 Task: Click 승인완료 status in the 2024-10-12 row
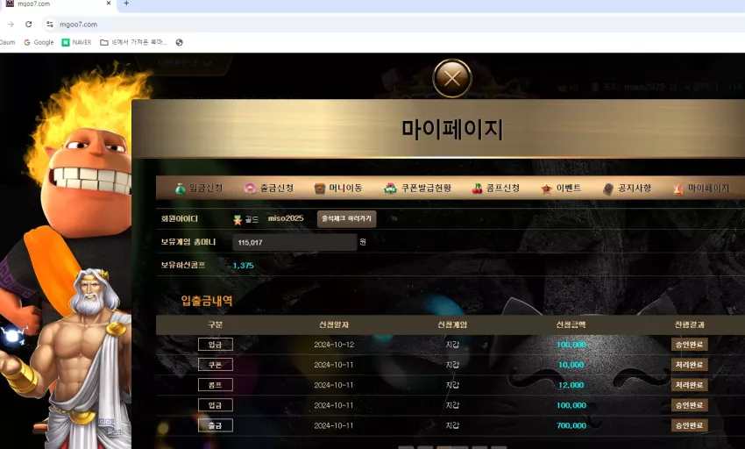click(x=690, y=345)
